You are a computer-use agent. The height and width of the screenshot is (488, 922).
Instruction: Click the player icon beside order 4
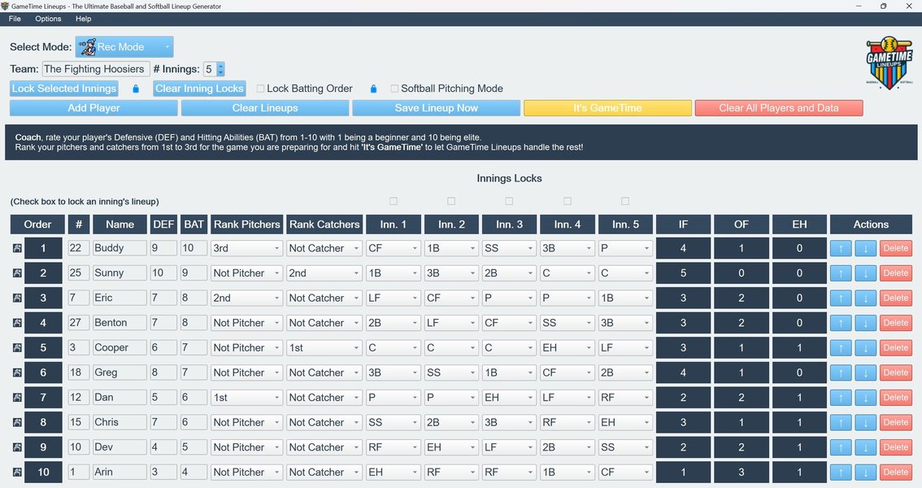point(17,323)
